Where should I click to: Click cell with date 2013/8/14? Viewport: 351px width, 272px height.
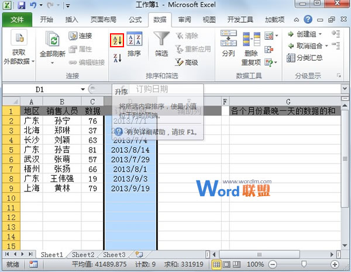click(130, 149)
